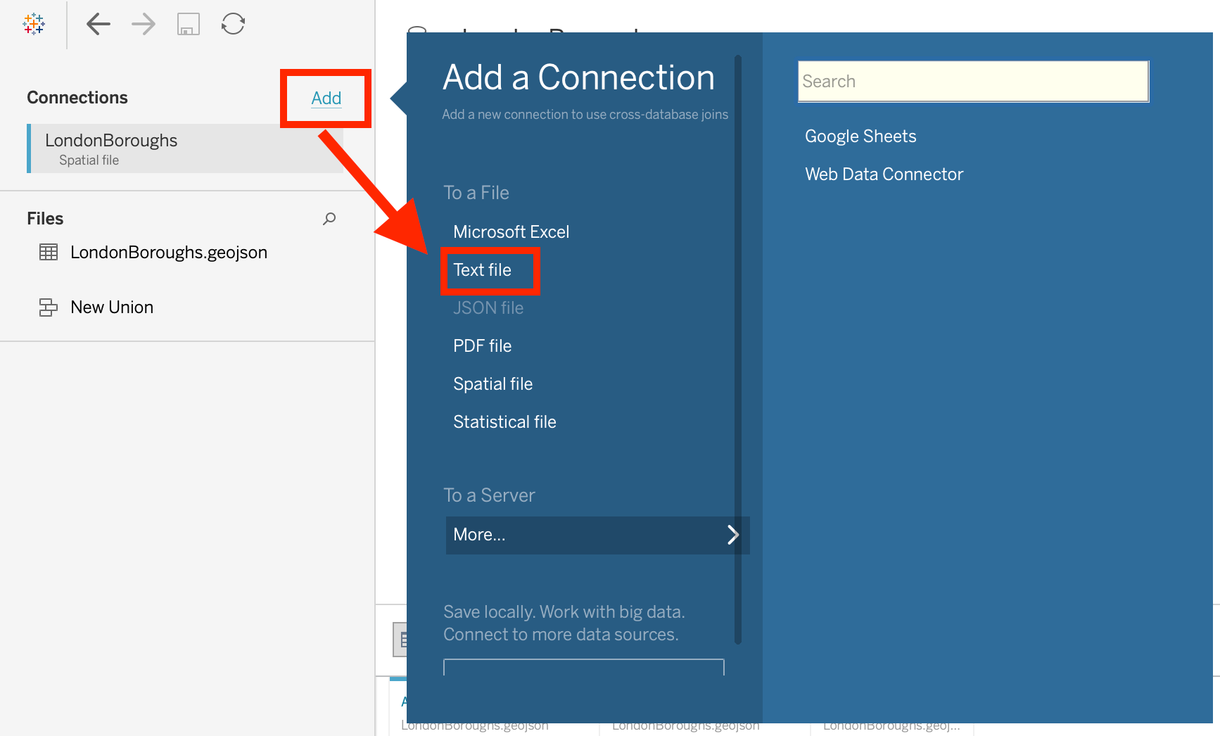
Task: Search files with the magnifier icon
Action: 329,219
